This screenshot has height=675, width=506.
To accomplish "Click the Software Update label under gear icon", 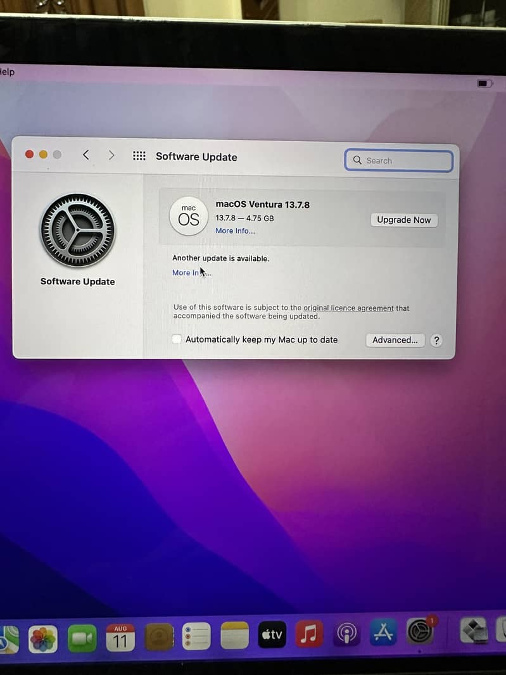I will click(77, 282).
